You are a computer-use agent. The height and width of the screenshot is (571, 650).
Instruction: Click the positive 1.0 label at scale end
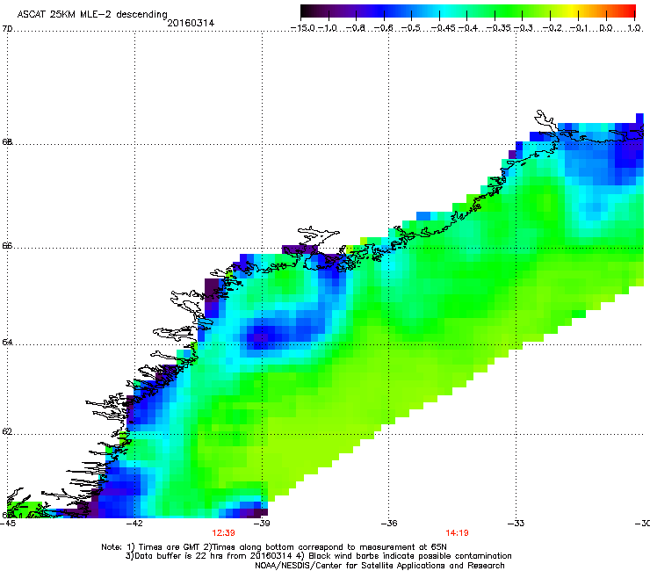[634, 28]
